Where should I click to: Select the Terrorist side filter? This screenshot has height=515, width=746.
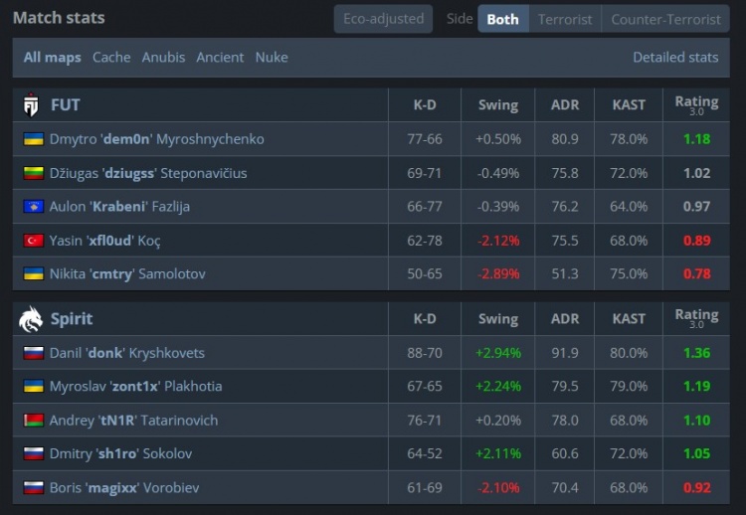(565, 19)
